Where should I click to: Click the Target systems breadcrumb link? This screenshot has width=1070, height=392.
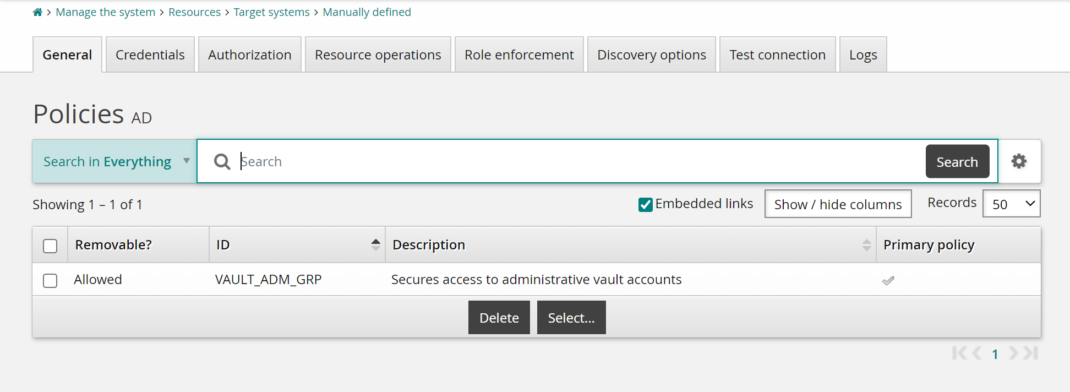(x=271, y=12)
